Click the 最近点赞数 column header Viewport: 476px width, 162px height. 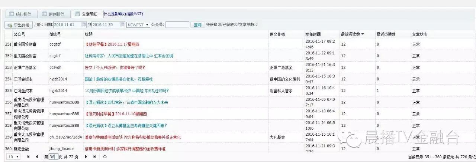[x=386, y=34]
